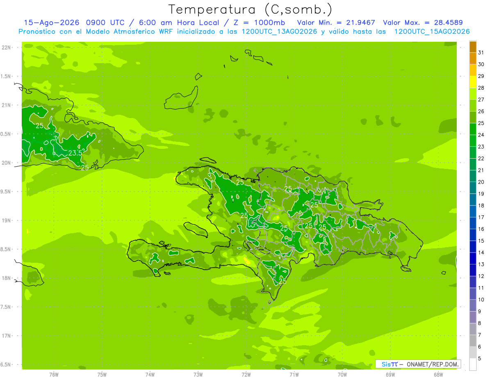The height and width of the screenshot is (380, 492).
Task: Click the teal swatch between 19 and 20
Action: point(473,188)
